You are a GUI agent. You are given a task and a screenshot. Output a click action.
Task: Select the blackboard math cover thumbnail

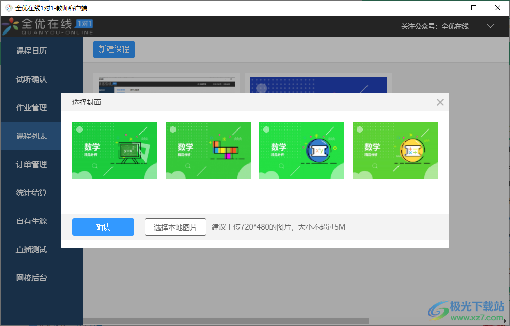coord(115,151)
